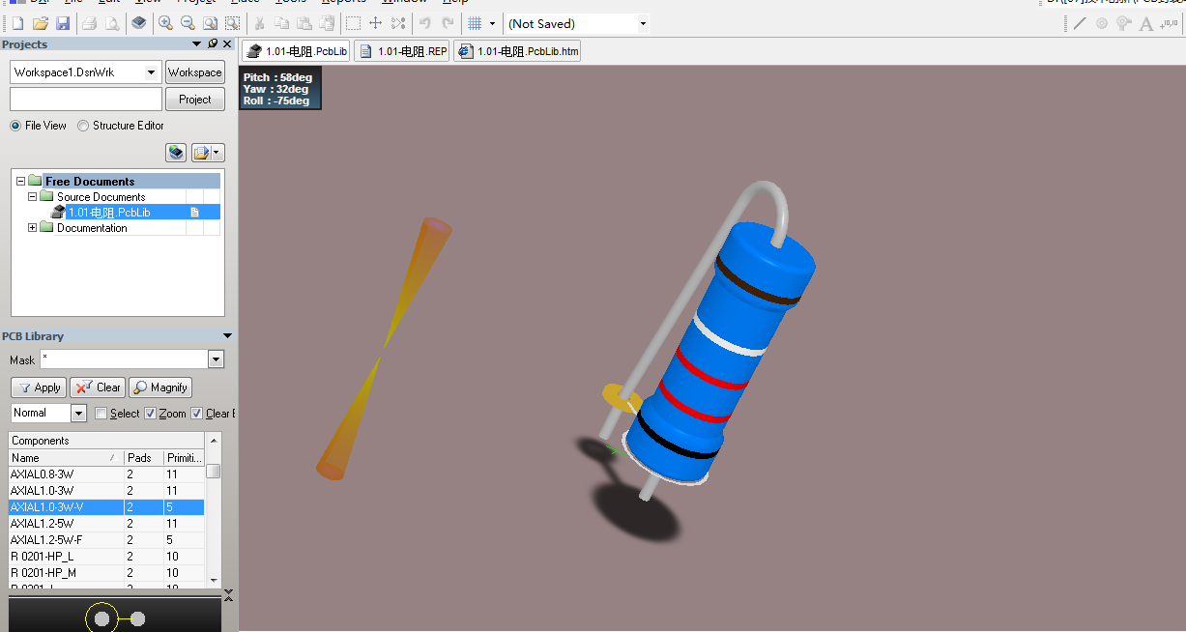Click the Zoom to Selected Area icon
This screenshot has width=1186, height=632.
[232, 23]
